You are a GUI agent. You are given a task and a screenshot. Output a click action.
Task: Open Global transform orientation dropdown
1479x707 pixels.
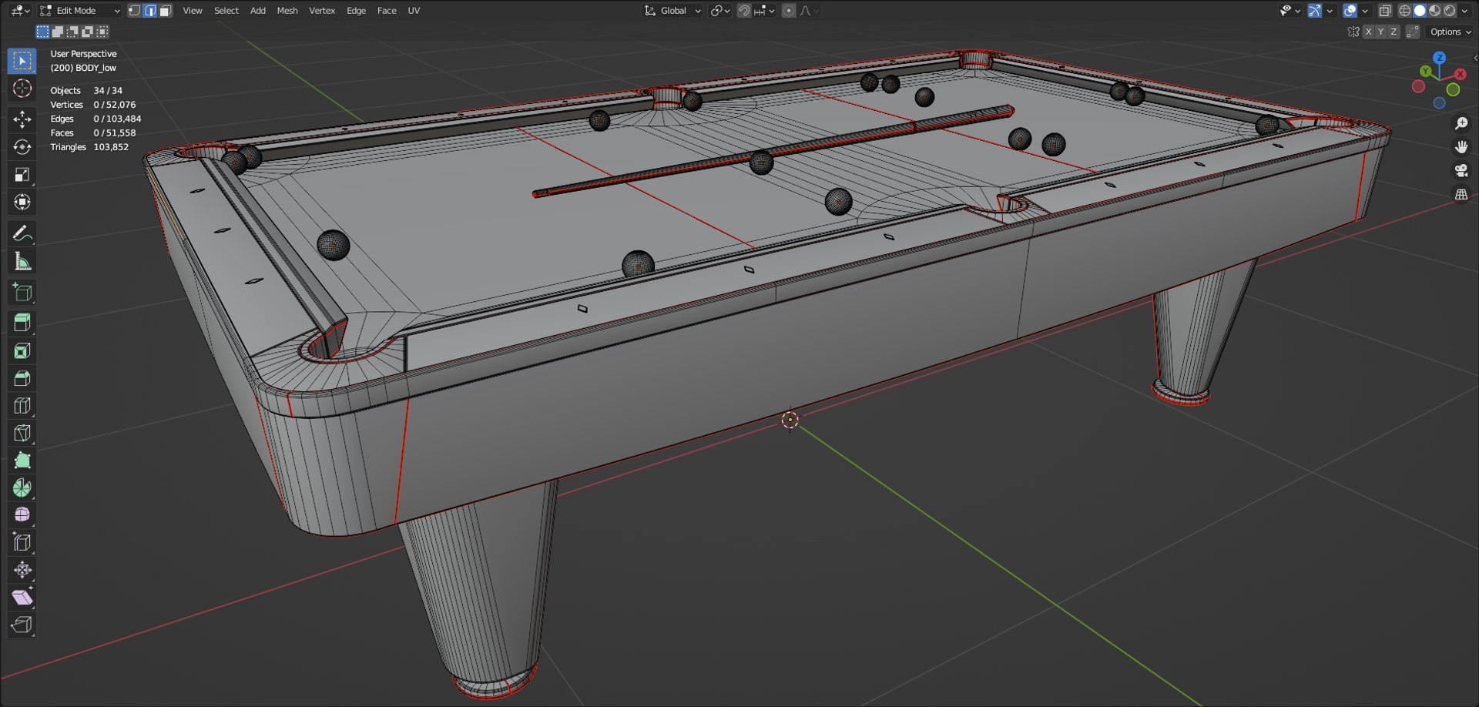tap(672, 11)
